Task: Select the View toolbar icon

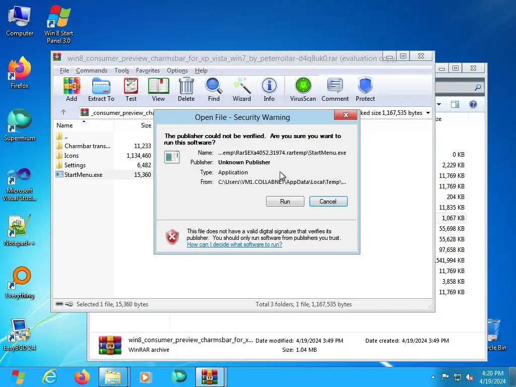Action: (158, 89)
